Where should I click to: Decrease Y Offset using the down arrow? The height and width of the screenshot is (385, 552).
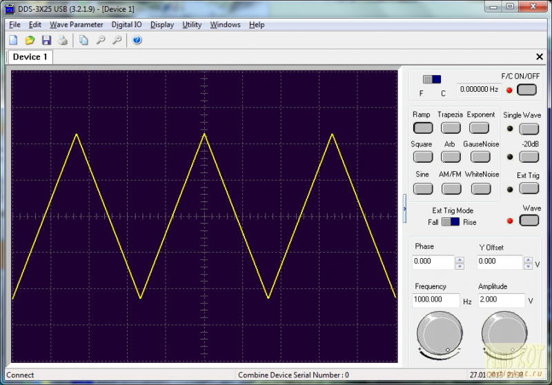529,266
